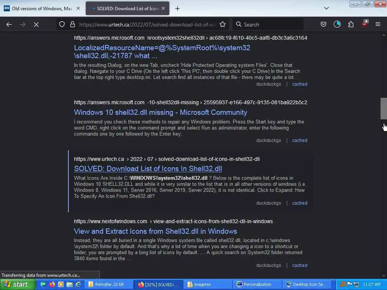This screenshot has width=387, height=290.
Task: Click 'duckduckgo' label under urtech.ca result
Action: pyautogui.click(x=269, y=203)
